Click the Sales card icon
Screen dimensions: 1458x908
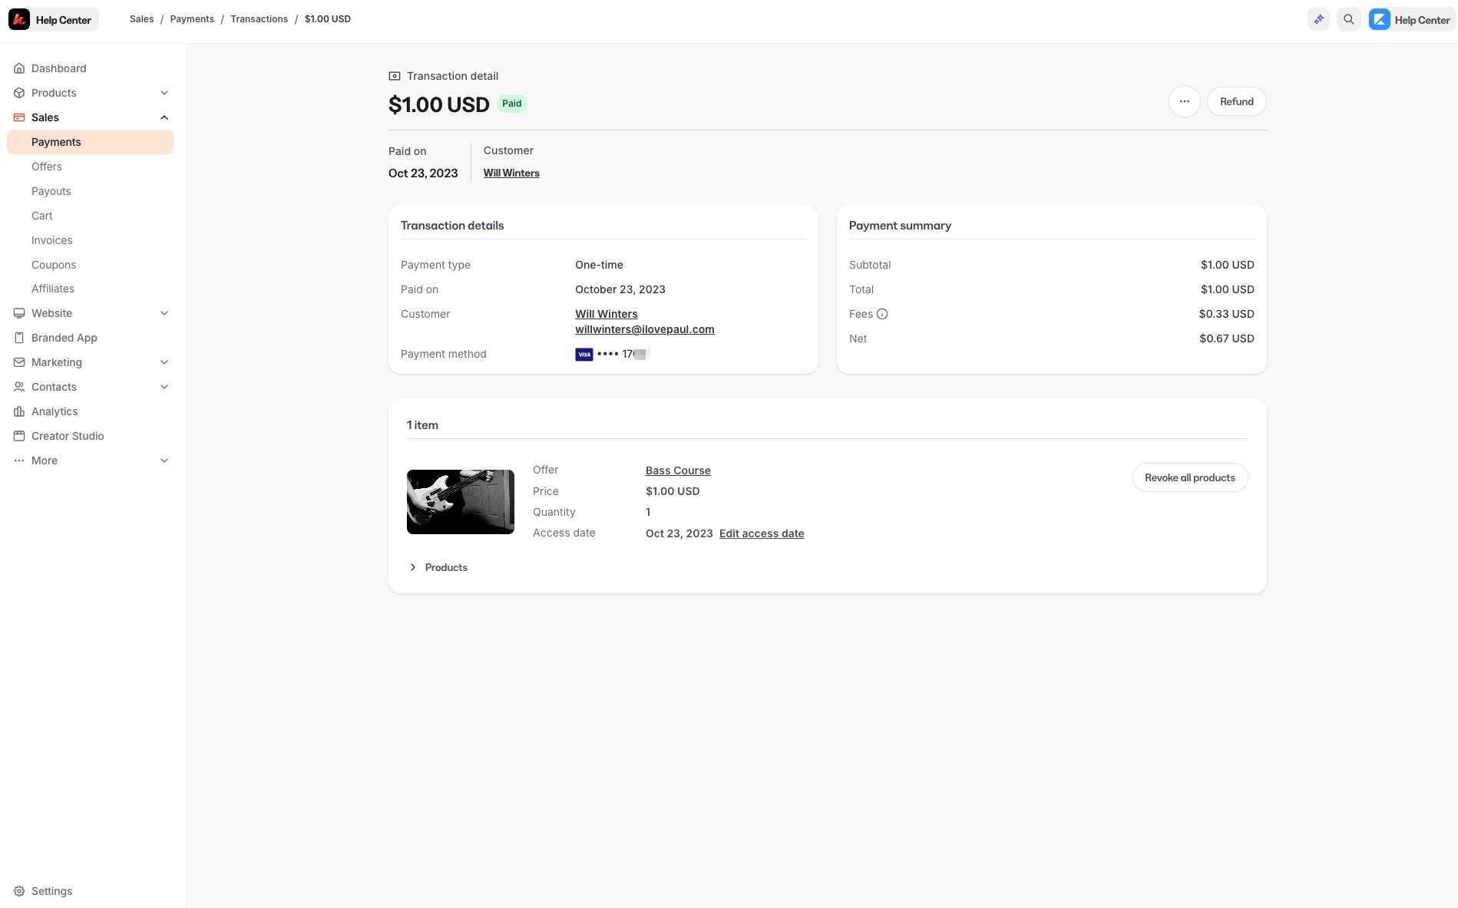click(19, 117)
